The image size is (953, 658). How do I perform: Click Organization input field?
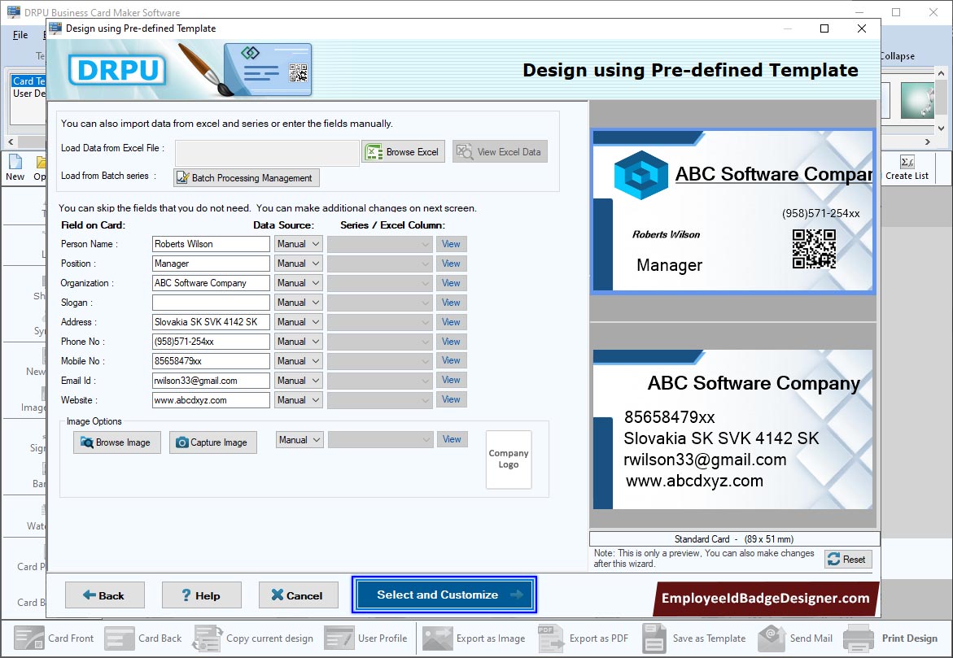211,282
